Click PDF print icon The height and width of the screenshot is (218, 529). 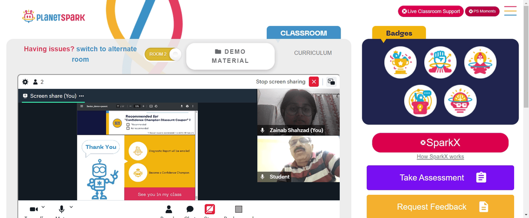click(187, 106)
